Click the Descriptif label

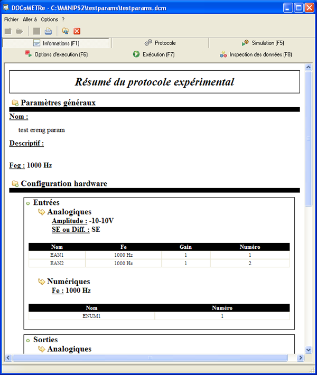click(x=26, y=143)
